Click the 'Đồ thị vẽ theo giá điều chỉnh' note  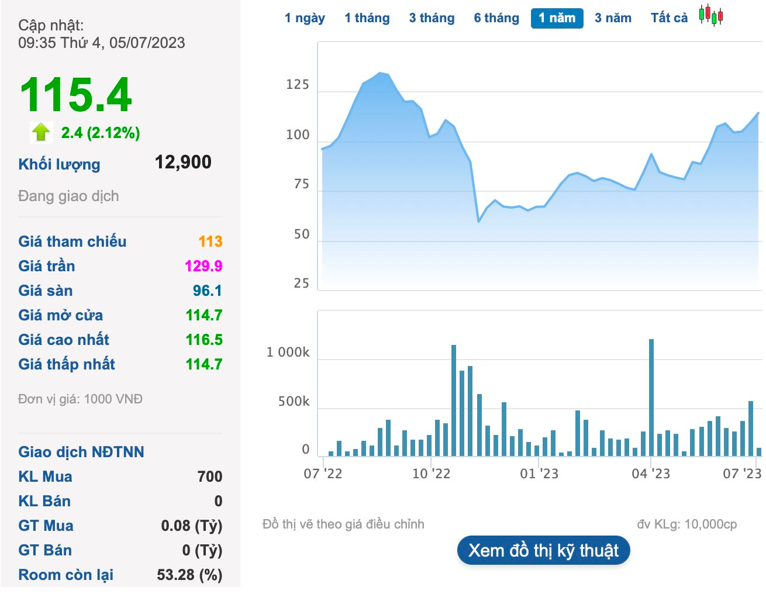[344, 524]
